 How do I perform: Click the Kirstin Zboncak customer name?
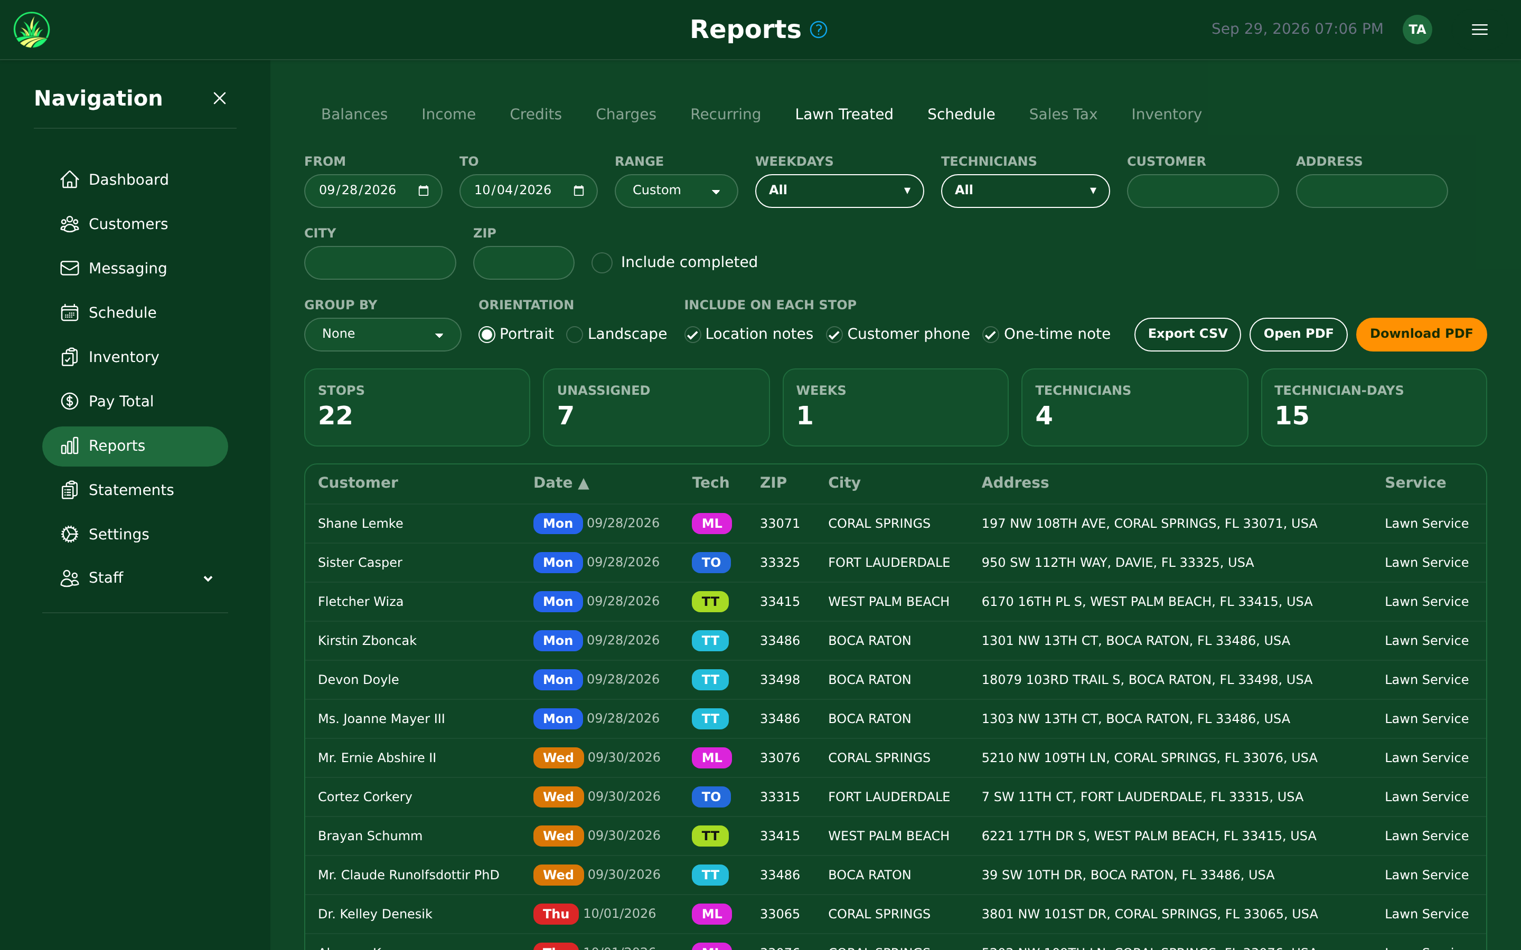[x=367, y=640]
